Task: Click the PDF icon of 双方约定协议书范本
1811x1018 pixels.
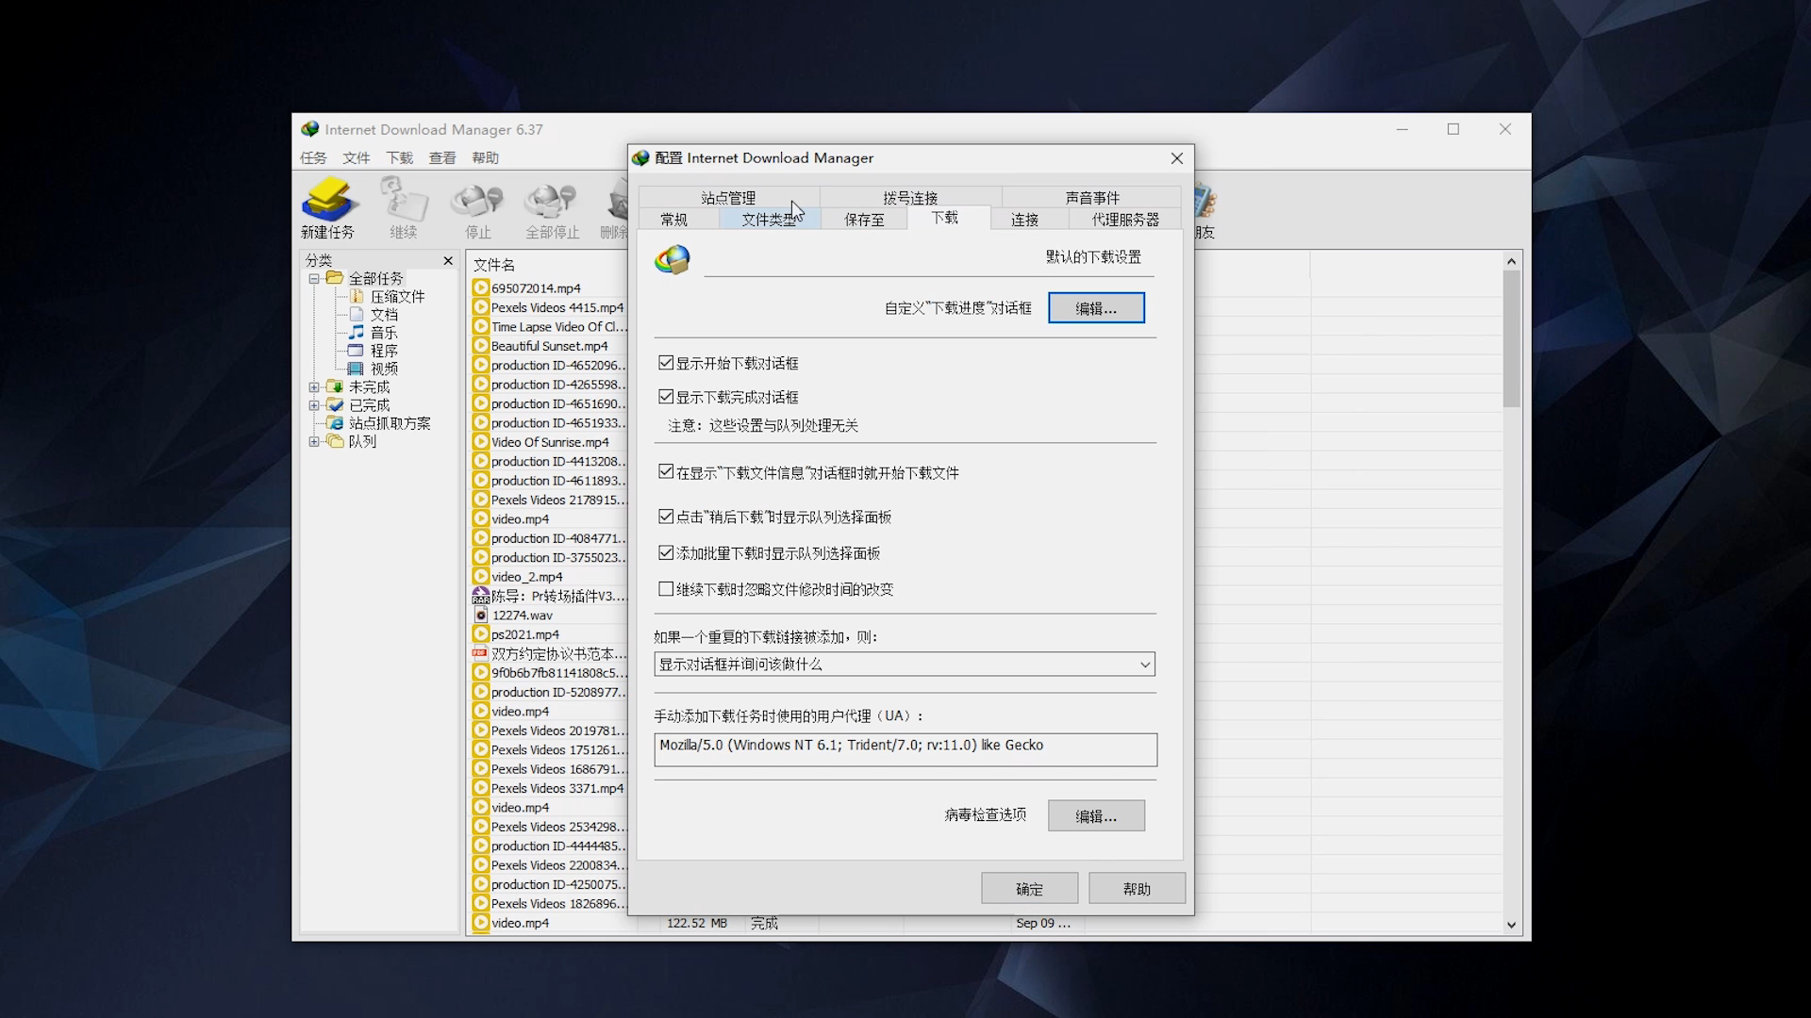Action: pyautogui.click(x=480, y=653)
